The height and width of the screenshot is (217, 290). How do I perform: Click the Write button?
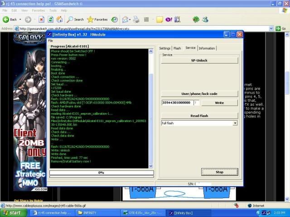tap(219, 103)
